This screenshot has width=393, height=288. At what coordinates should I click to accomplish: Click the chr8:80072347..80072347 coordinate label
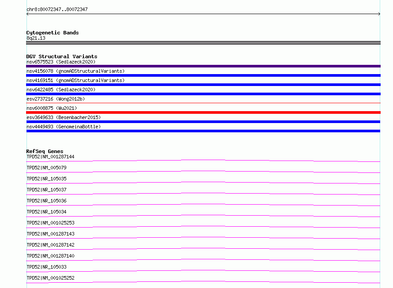click(x=57, y=9)
